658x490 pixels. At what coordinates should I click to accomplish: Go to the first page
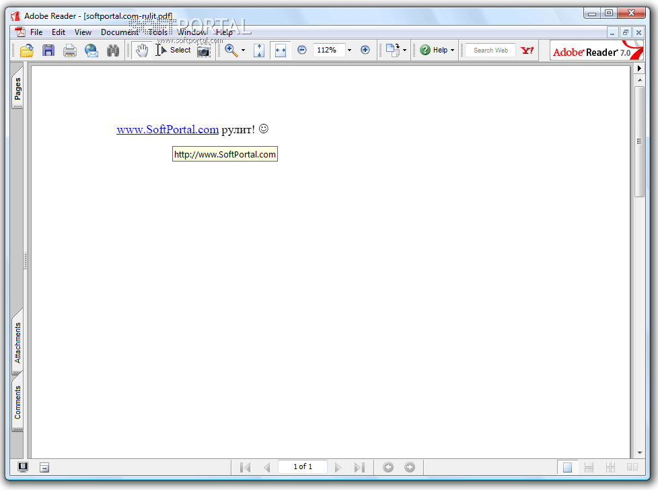pyautogui.click(x=245, y=467)
